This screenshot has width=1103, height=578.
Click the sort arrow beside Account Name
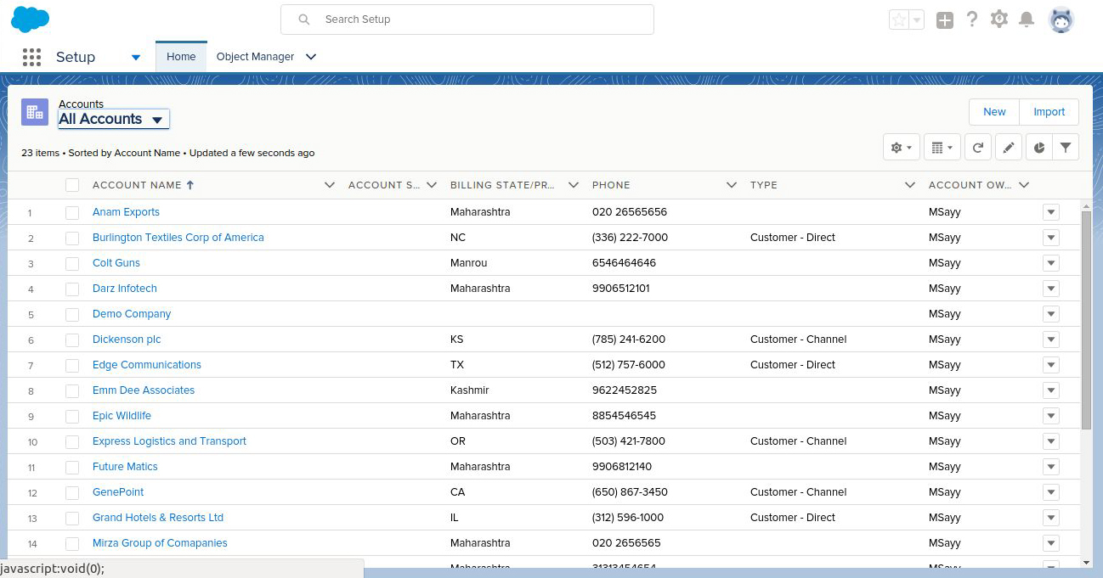[x=190, y=185]
